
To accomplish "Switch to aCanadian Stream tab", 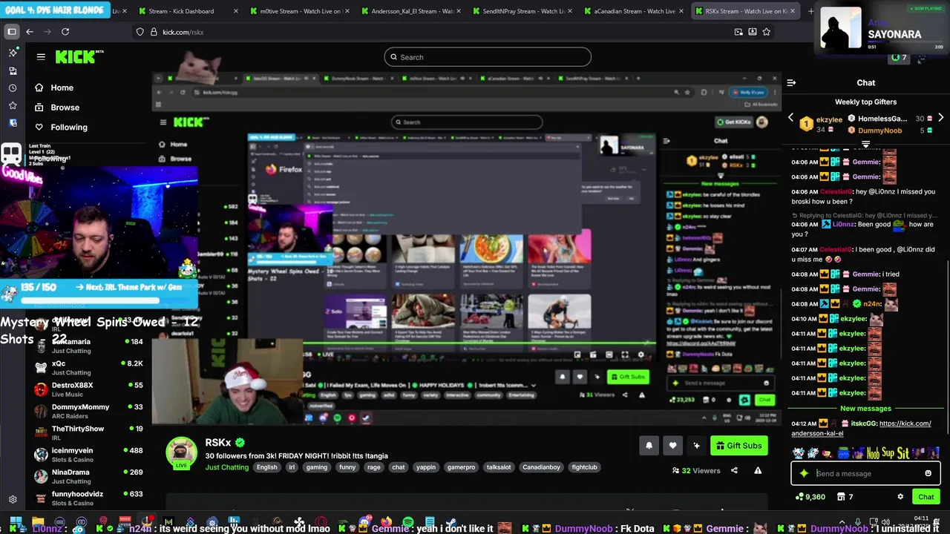I will (633, 11).
